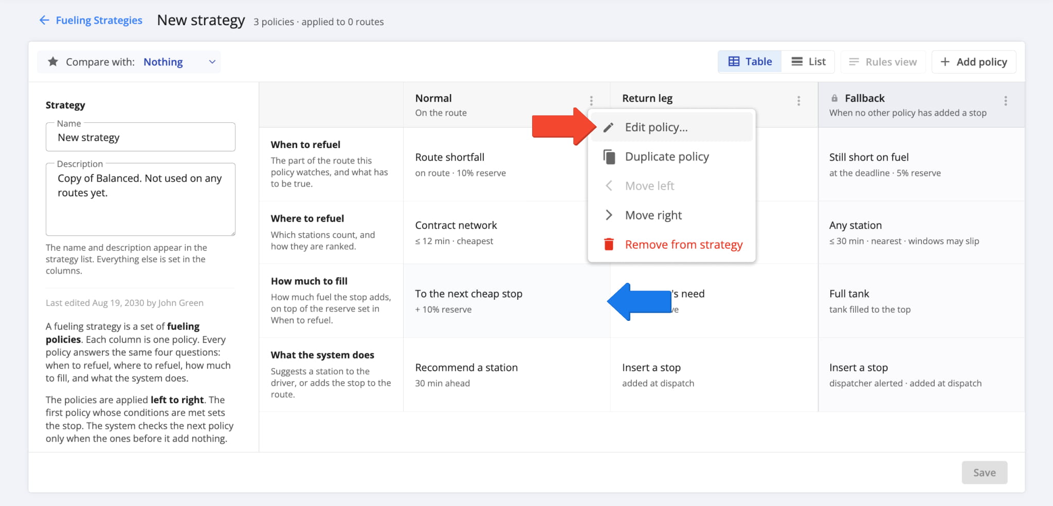Screen dimensions: 1053x506
Task: Click the star icon beside Compare with
Action: click(x=53, y=62)
